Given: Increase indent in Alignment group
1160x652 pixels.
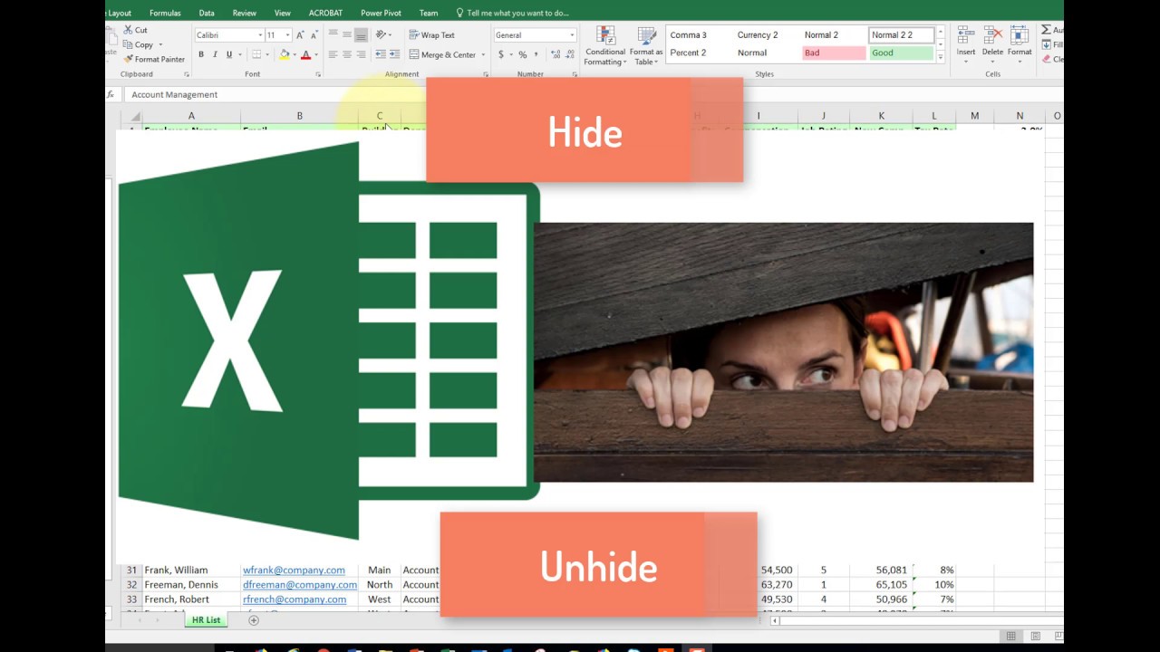Looking at the screenshot, I should click(394, 54).
